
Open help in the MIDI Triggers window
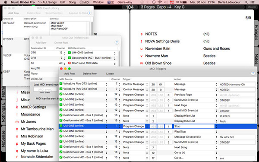click(253, 73)
